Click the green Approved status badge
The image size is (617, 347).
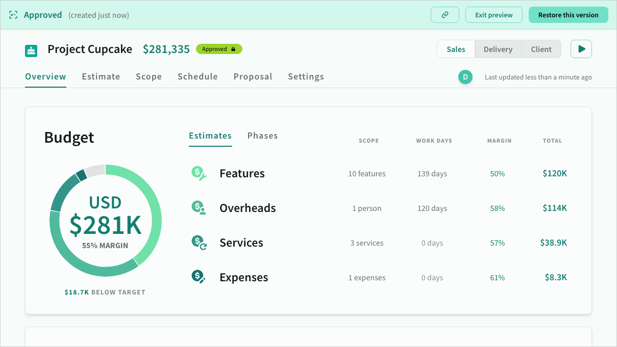pyautogui.click(x=219, y=49)
